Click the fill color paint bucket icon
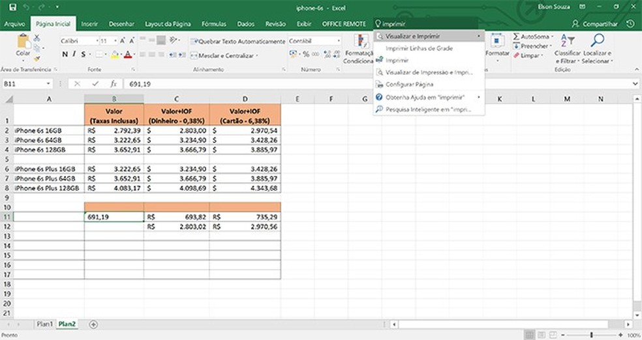Viewport: 642px width, 340px height. click(x=115, y=55)
